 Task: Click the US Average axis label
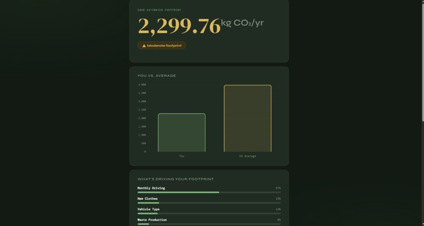[247, 156]
